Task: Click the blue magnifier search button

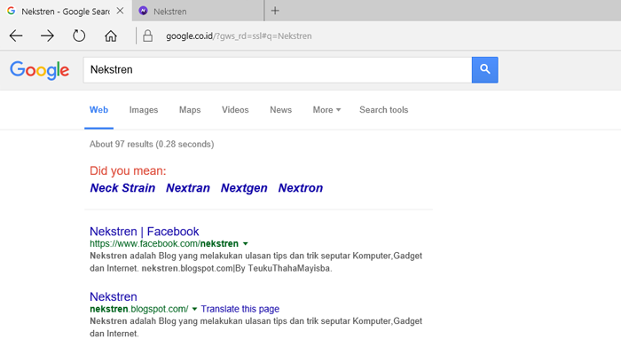Action: 484,70
